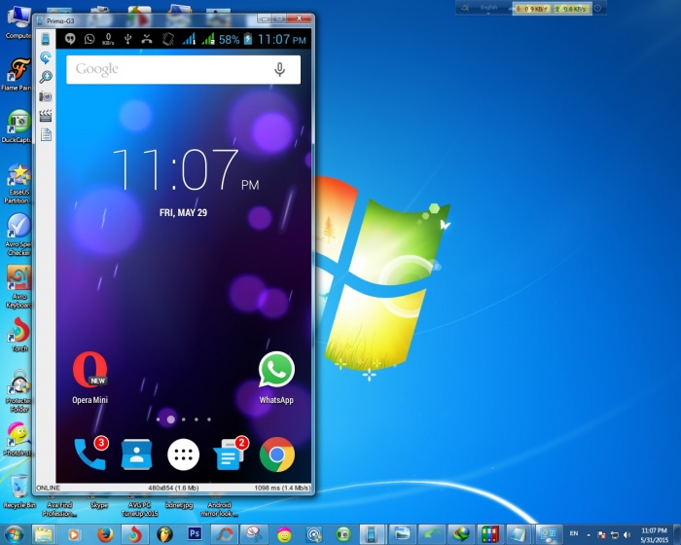Open Avro Spell Checker desktop shortcut
The height and width of the screenshot is (545, 681).
tap(18, 235)
